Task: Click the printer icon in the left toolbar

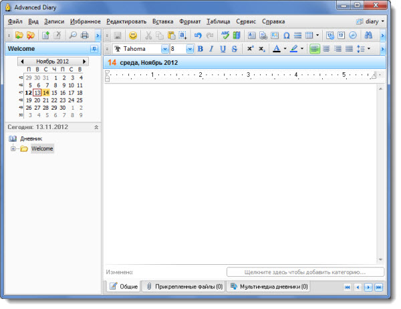Action: [x=84, y=35]
